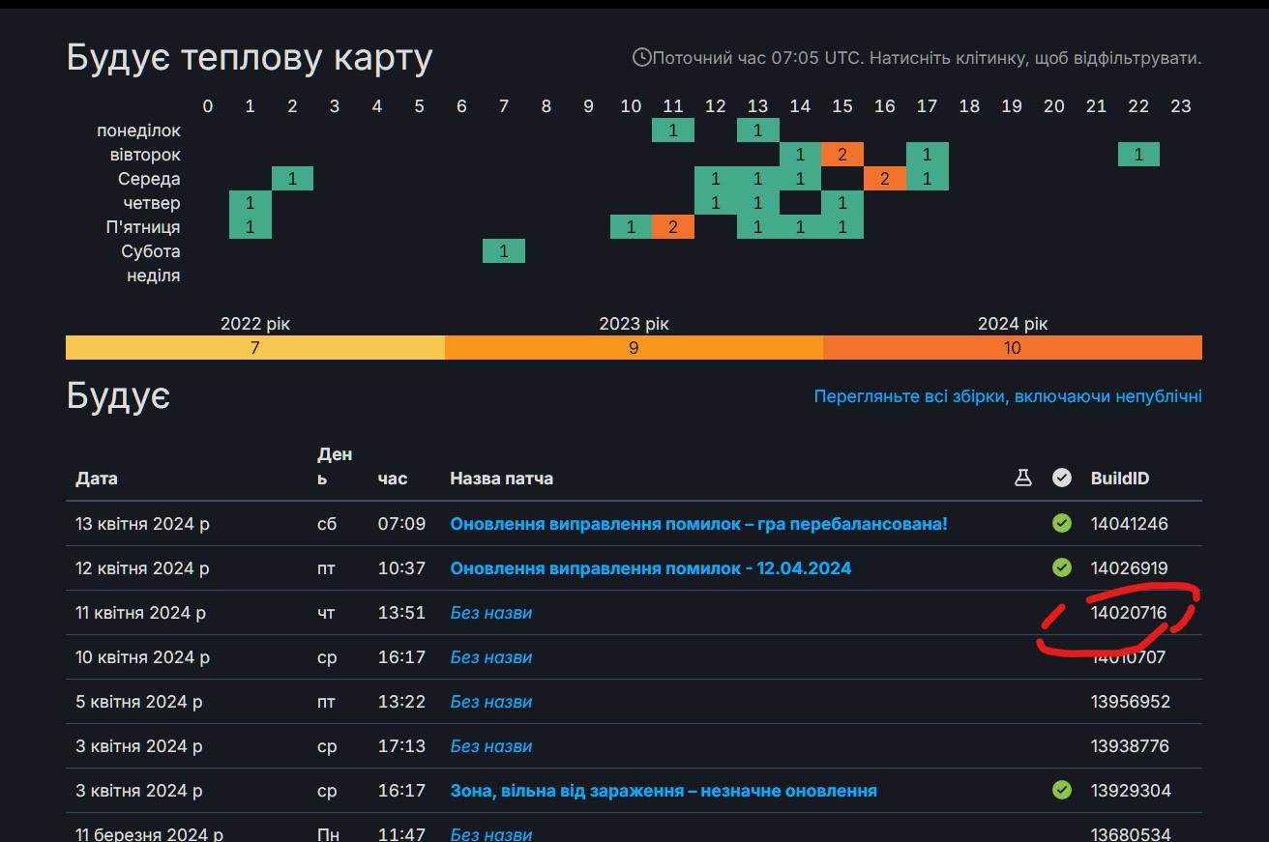Click Saturday 7:00 heatmap cell

(x=504, y=251)
